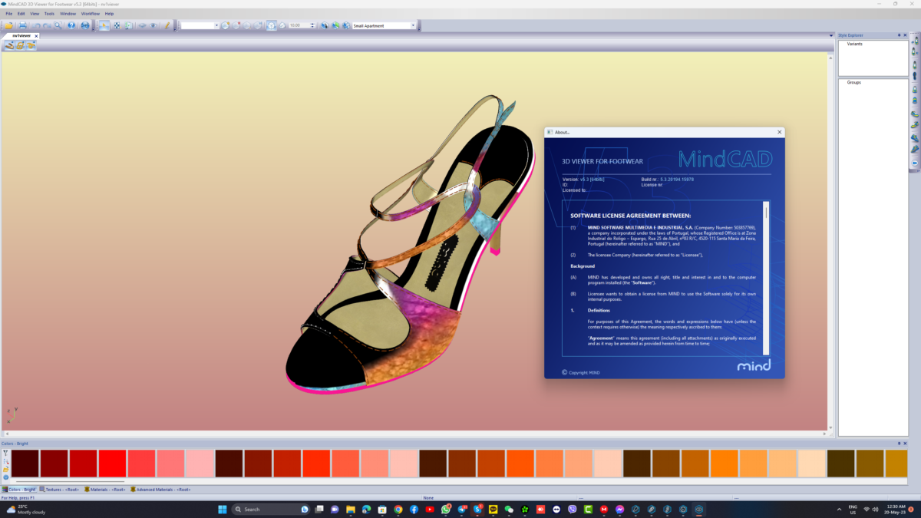
Task: Select the yellow pencil measuring tool in the toolbar
Action: coord(167,25)
